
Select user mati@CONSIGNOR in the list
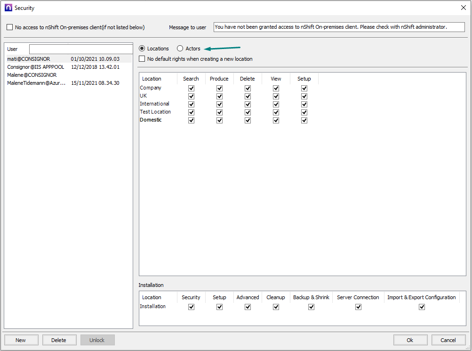pos(29,59)
